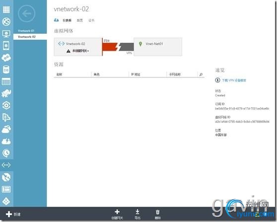Open SQL Databases DB icon in sidebar
The width and height of the screenshot is (277, 222).
[6, 70]
